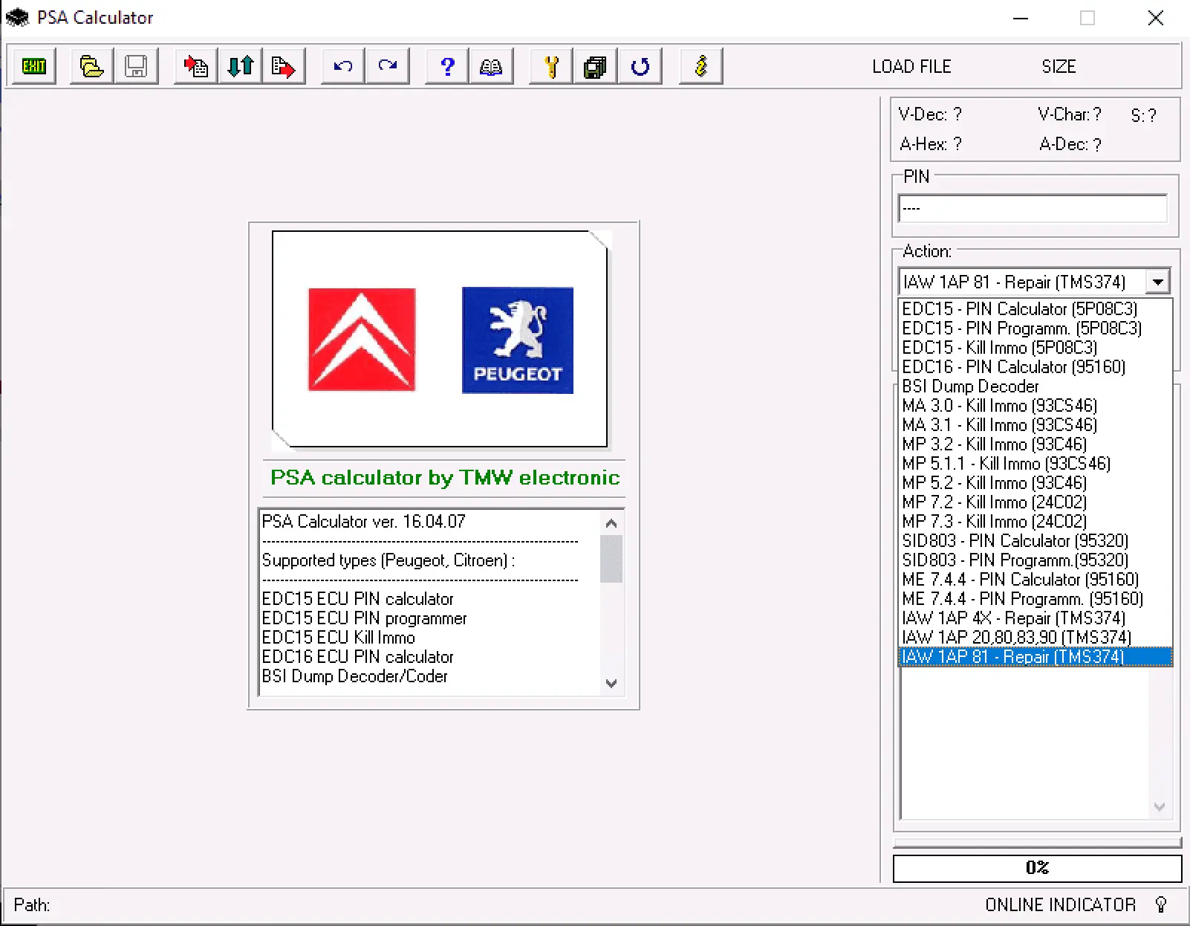The width and height of the screenshot is (1190, 926).
Task: Click the 'Path:' status bar entry
Action: click(32, 904)
